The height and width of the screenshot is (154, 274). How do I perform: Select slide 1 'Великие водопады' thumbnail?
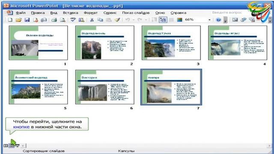[x=38, y=43]
